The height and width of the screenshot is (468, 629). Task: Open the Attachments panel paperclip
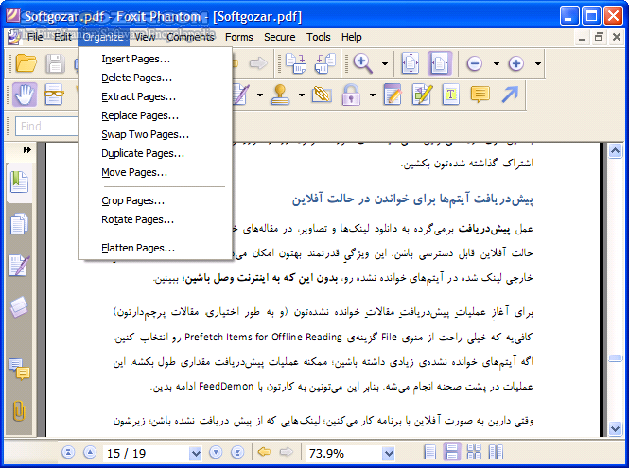point(19,410)
